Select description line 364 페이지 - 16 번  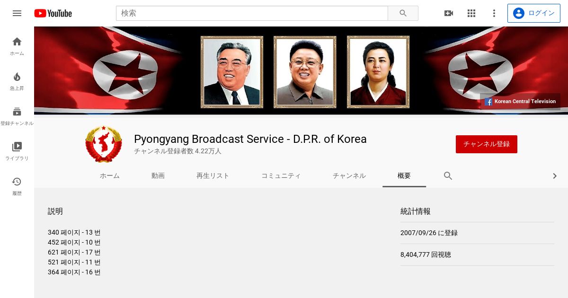74,272
